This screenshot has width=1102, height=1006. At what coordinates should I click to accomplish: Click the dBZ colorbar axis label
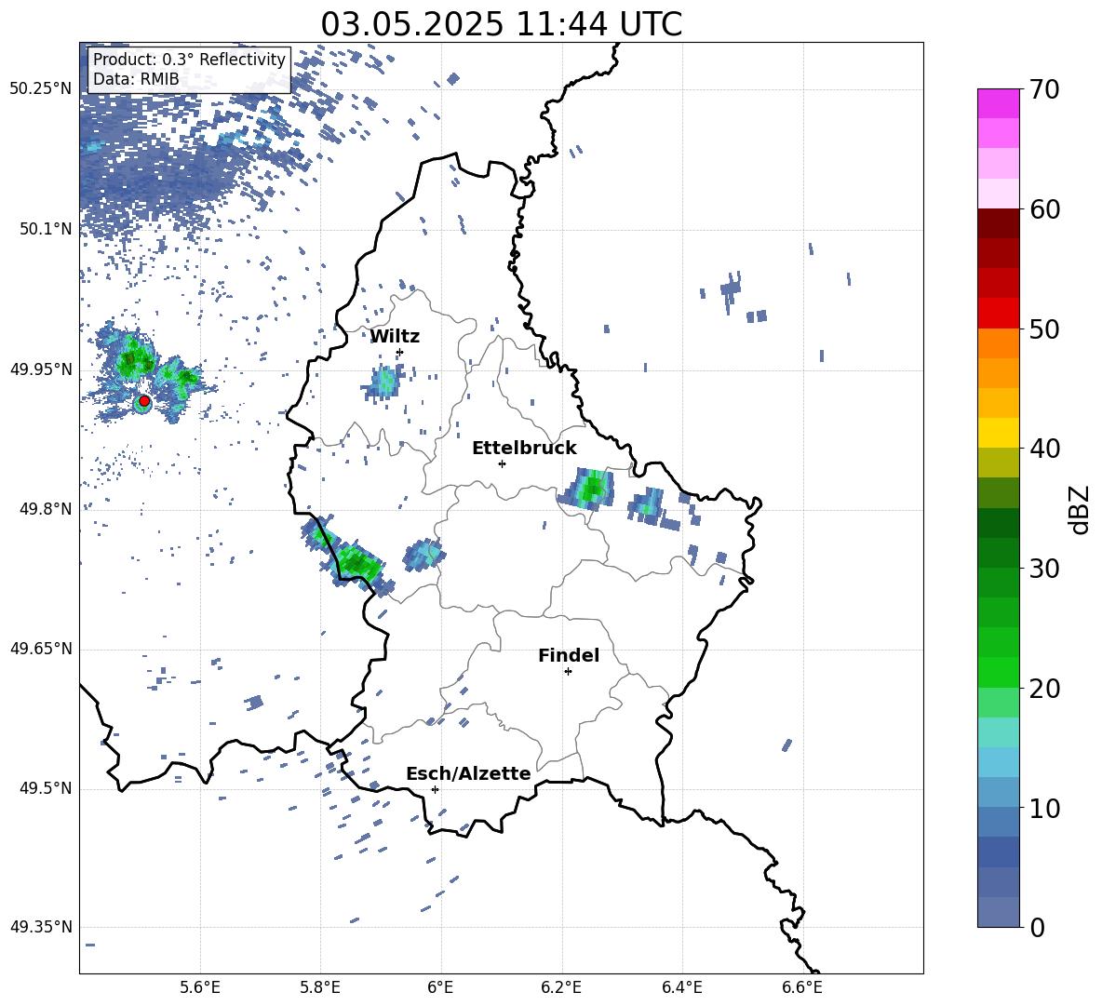1079,509
